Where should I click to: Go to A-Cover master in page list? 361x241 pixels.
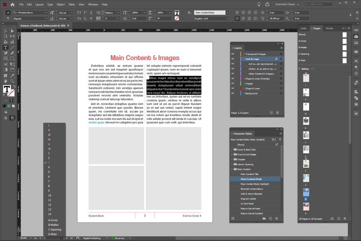pyautogui.click(x=53, y=220)
